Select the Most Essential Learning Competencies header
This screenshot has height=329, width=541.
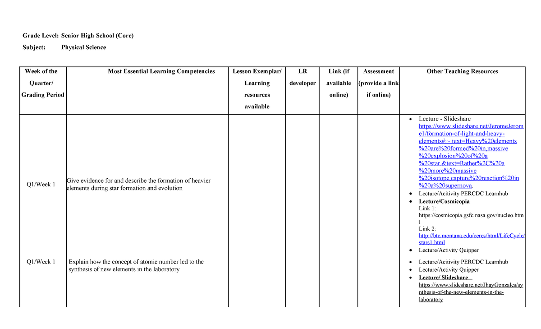coord(161,71)
